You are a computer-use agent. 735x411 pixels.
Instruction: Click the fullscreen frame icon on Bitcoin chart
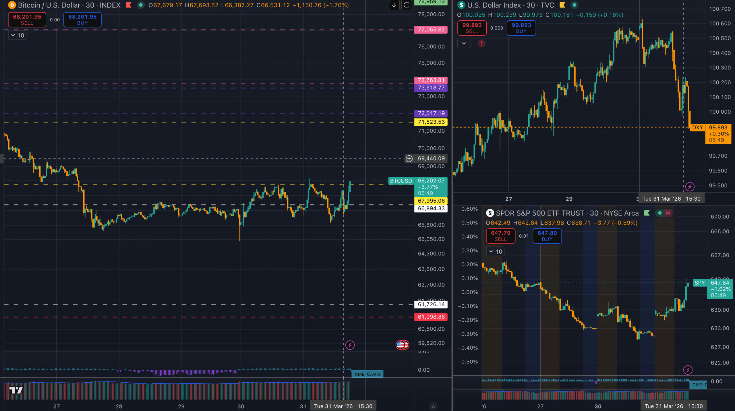coord(407,5)
